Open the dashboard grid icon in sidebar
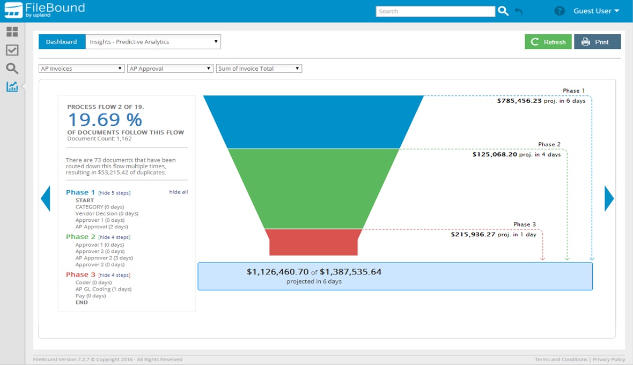The width and height of the screenshot is (633, 365). point(12,32)
